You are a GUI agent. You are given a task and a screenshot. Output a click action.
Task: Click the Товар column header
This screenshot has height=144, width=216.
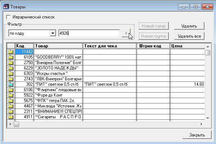58,46
